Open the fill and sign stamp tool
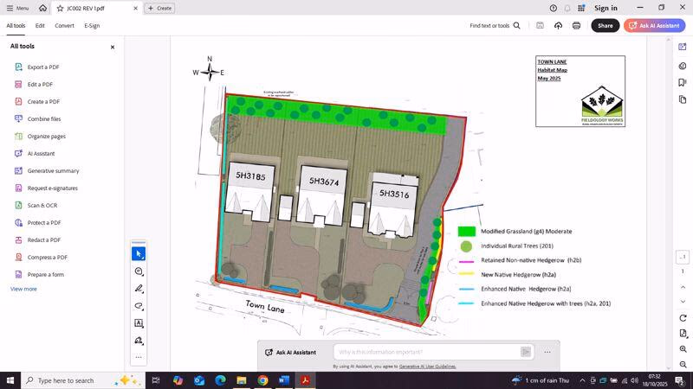693x389 pixels. click(x=139, y=341)
